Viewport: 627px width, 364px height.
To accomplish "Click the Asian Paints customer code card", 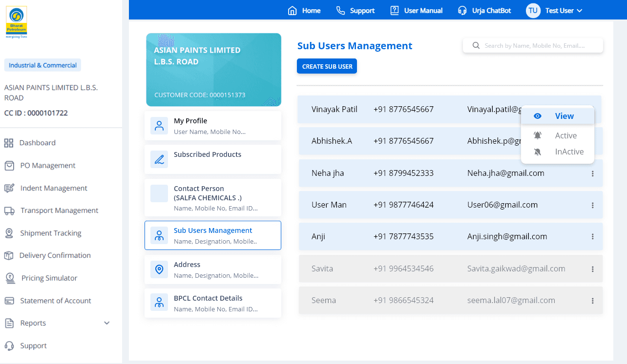I will pos(214,70).
